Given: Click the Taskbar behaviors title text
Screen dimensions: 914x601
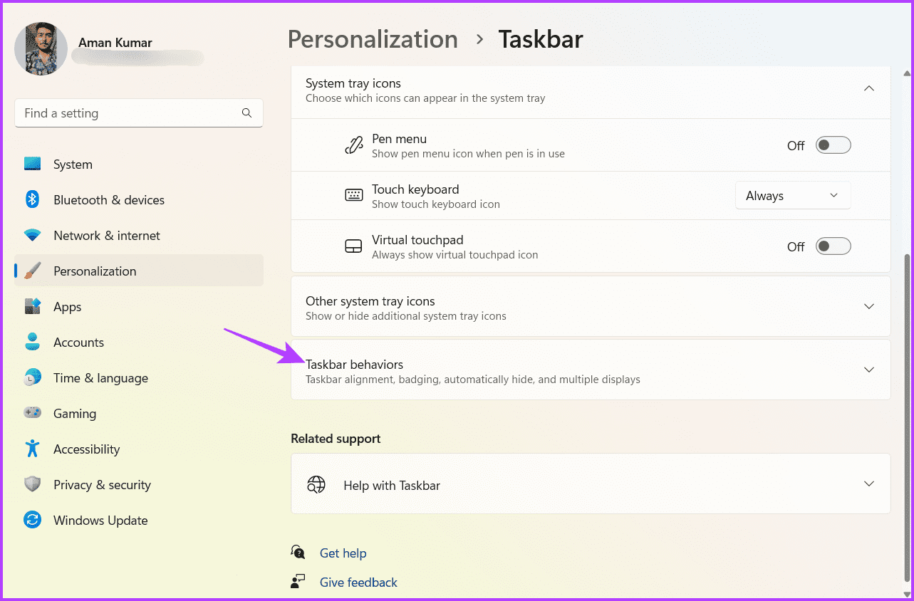Looking at the screenshot, I should tap(354, 365).
